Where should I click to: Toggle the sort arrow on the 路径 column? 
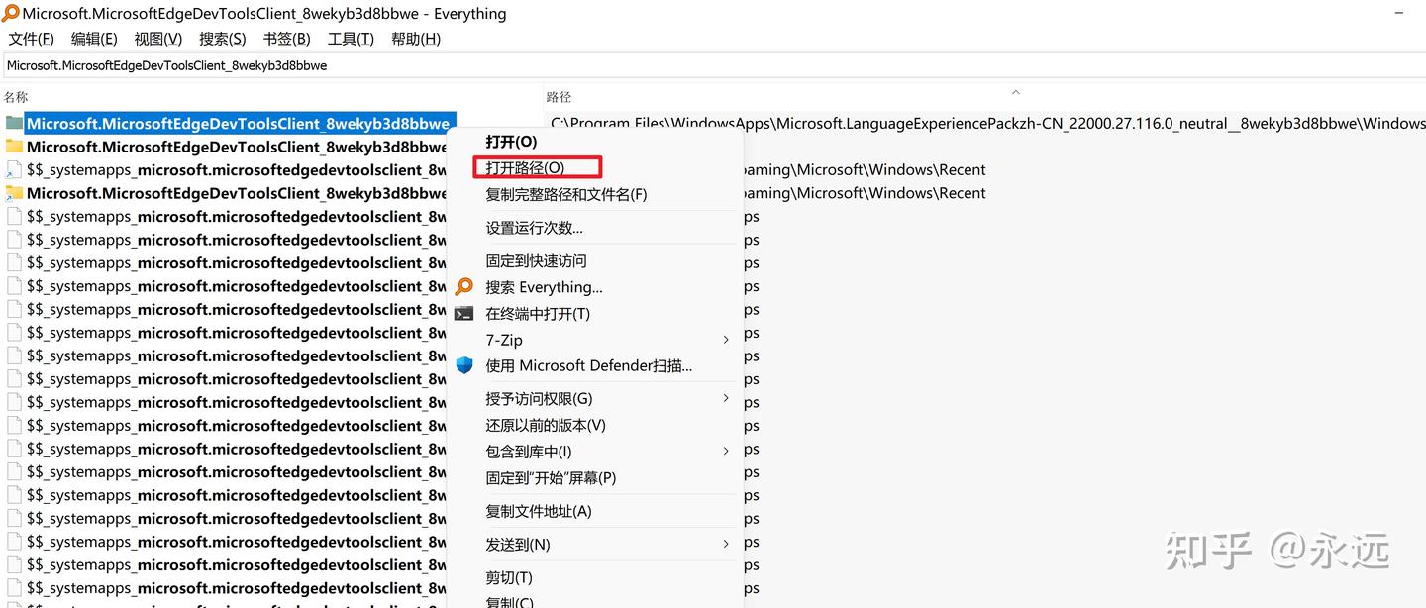tap(1015, 91)
